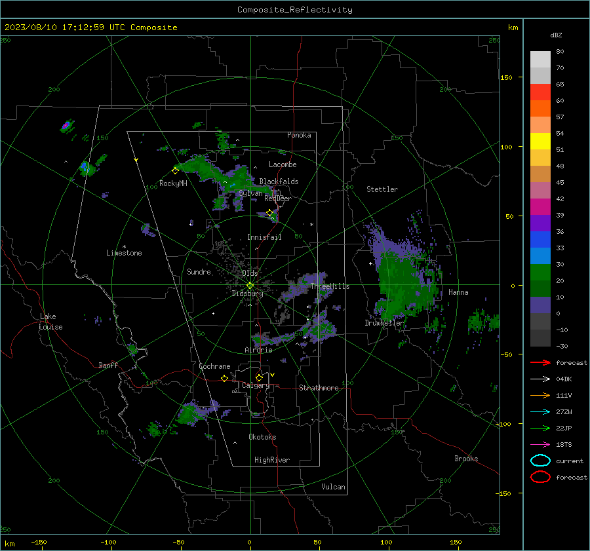Click the white 04DK arrow in legend
This screenshot has width=590, height=551.
(540, 379)
